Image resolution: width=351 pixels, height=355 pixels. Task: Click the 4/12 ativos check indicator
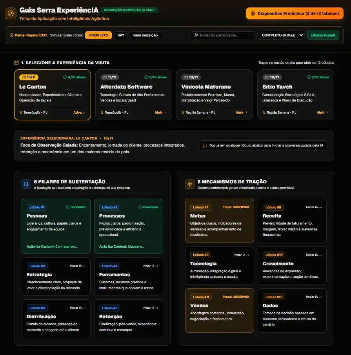click(x=75, y=77)
